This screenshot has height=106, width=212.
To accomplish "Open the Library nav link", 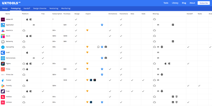I will (x=175, y=3).
